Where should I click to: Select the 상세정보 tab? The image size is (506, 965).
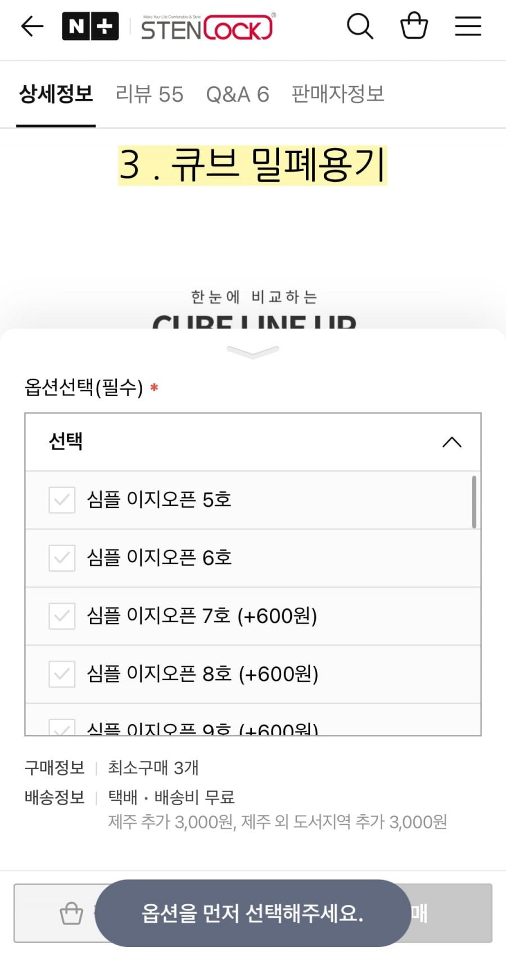(x=56, y=95)
